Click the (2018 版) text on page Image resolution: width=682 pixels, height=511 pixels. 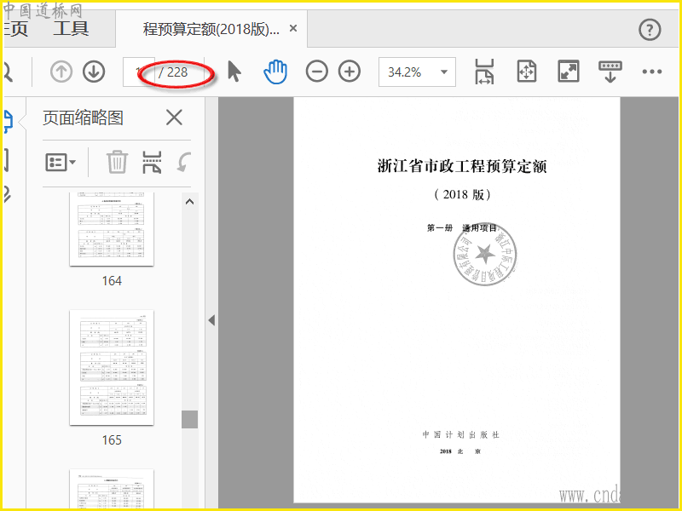[x=462, y=194]
